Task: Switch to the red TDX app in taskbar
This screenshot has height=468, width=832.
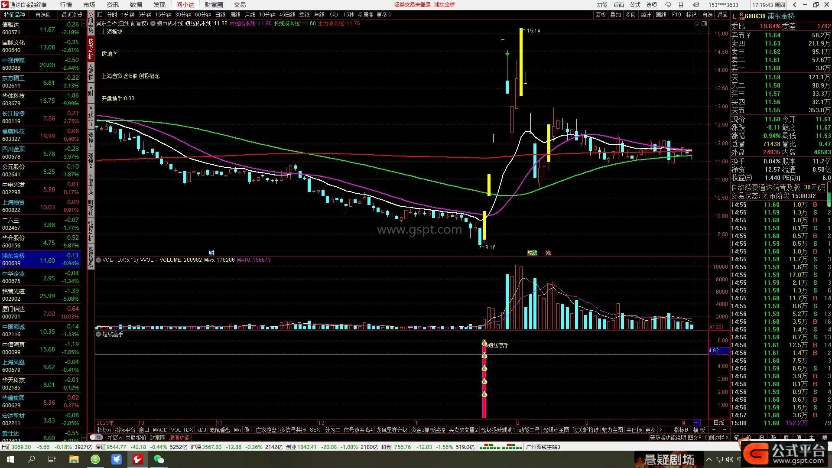Action: (138, 459)
